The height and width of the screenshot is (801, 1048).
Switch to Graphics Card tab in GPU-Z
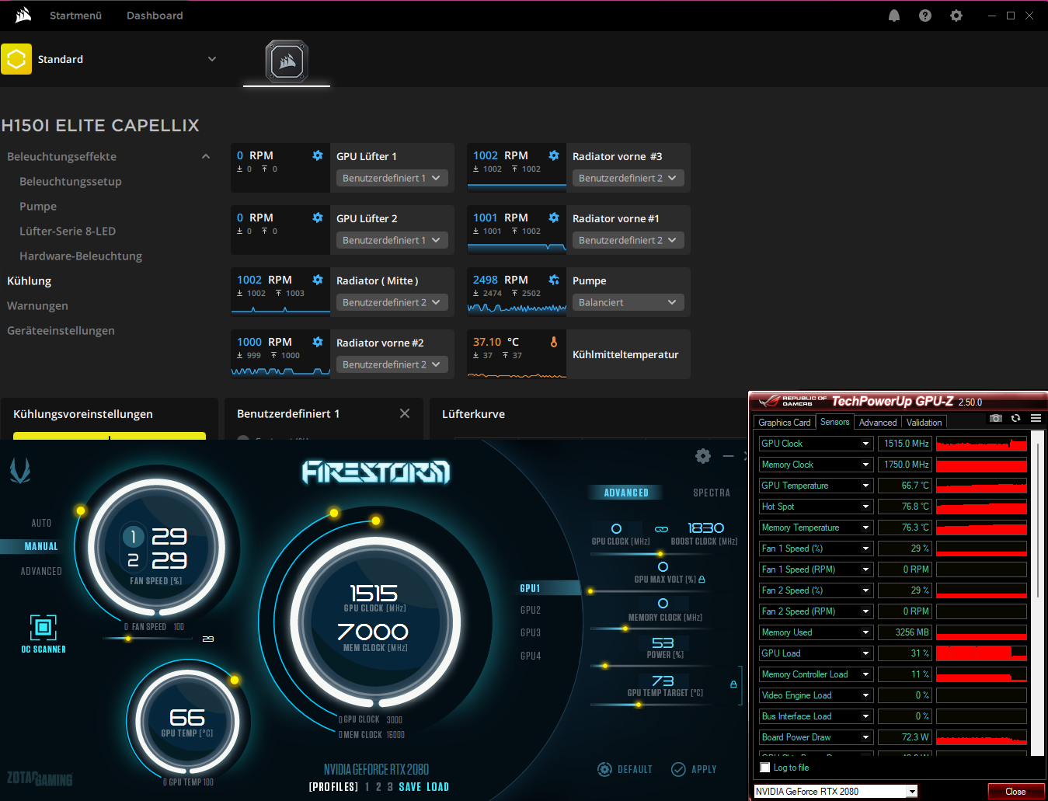pos(784,423)
